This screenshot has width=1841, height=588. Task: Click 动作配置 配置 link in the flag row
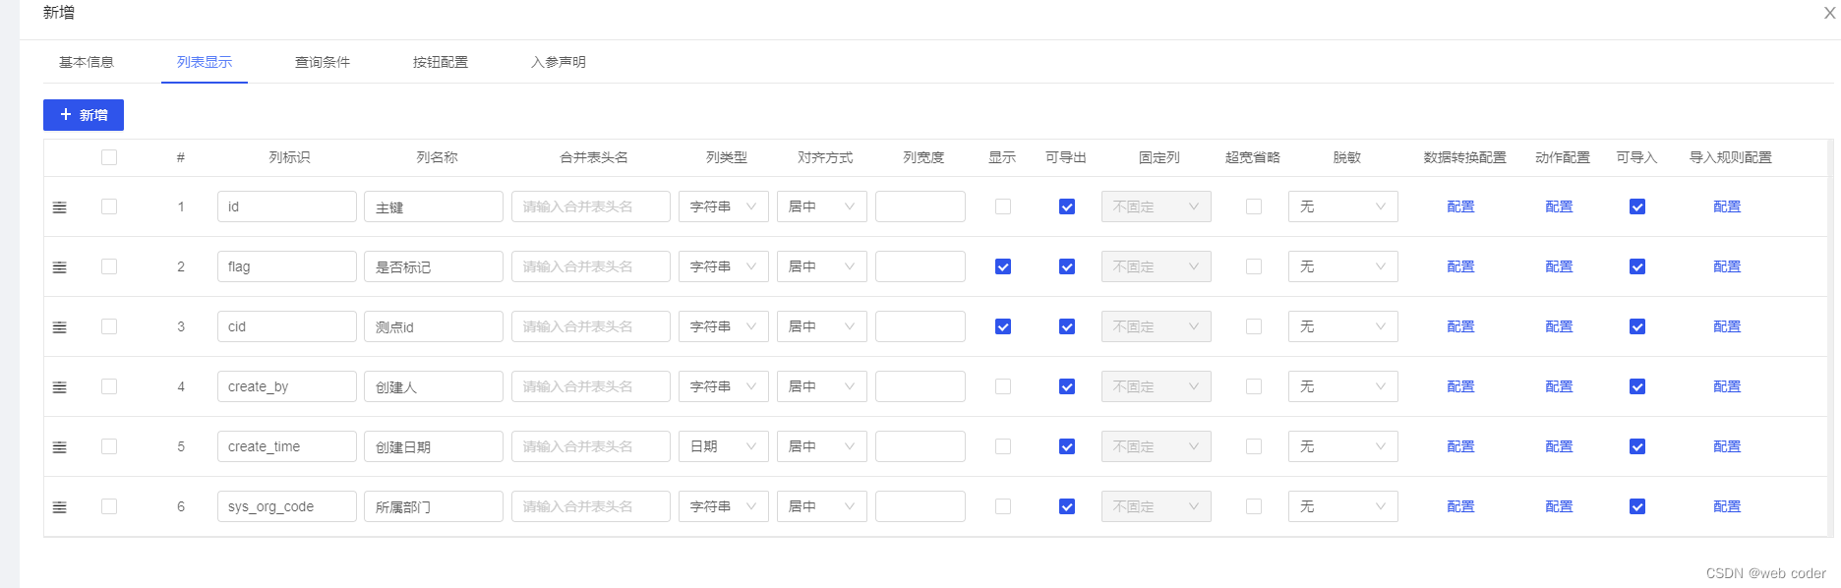coord(1560,266)
